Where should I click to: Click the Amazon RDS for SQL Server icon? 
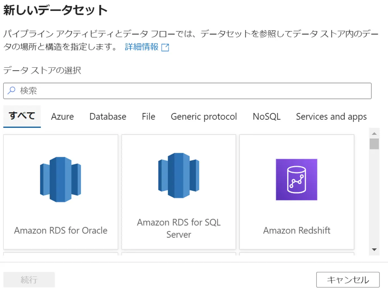[x=179, y=175]
